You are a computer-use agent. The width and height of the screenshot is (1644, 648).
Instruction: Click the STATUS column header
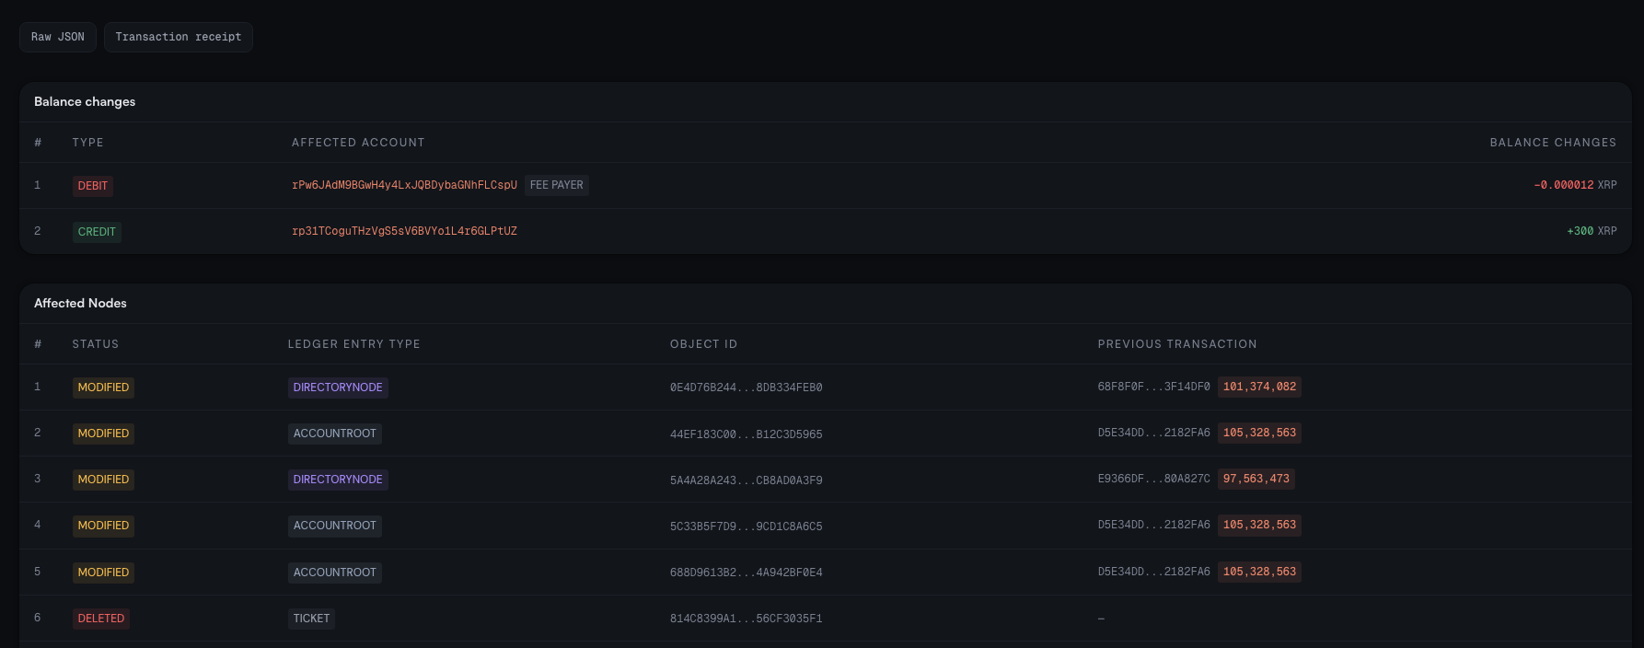[x=96, y=344]
